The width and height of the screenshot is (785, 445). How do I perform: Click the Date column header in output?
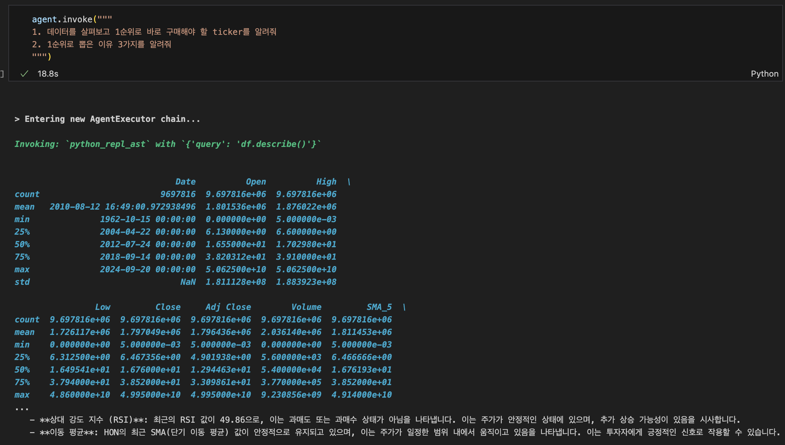185,182
